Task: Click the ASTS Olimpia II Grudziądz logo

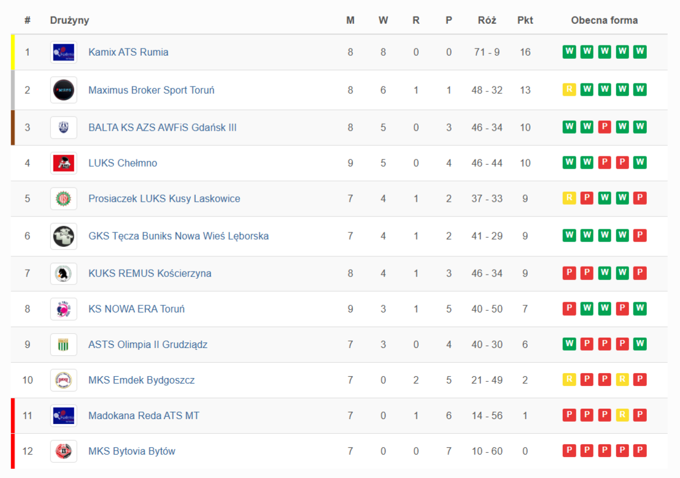Action: 64,344
